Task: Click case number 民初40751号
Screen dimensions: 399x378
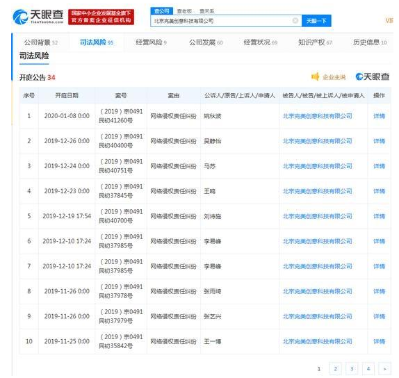Action: tap(116, 171)
